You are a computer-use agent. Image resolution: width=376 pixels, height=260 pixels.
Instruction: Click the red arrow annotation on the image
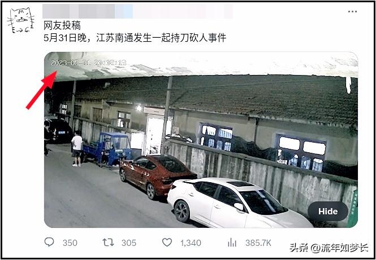pyautogui.click(x=41, y=90)
